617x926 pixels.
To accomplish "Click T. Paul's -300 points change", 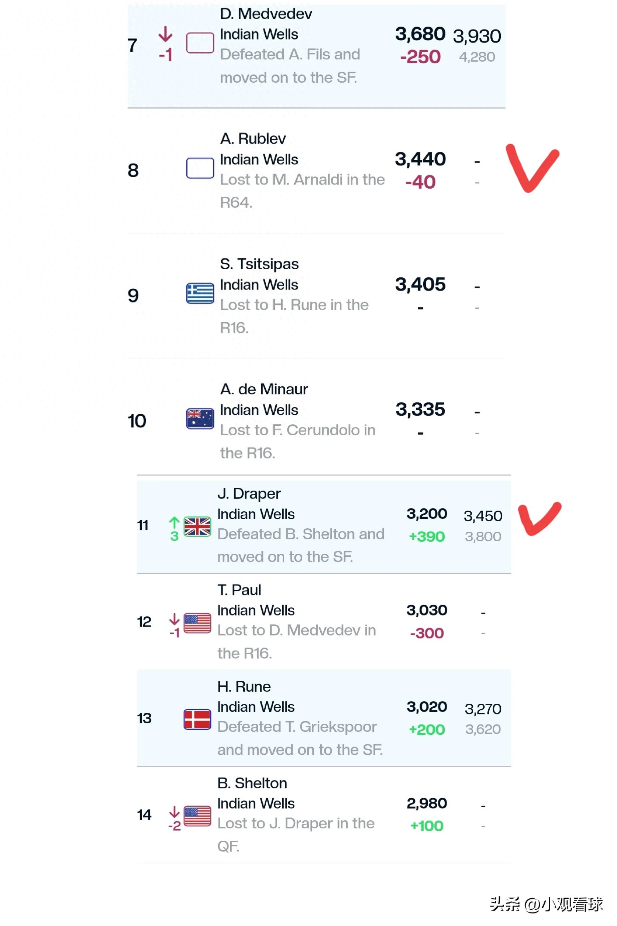I will (427, 633).
